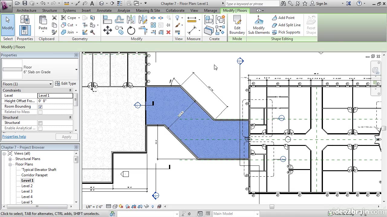Click Add Point in Shape Editing
Image resolution: width=387 pixels, height=217 pixels.
click(283, 18)
